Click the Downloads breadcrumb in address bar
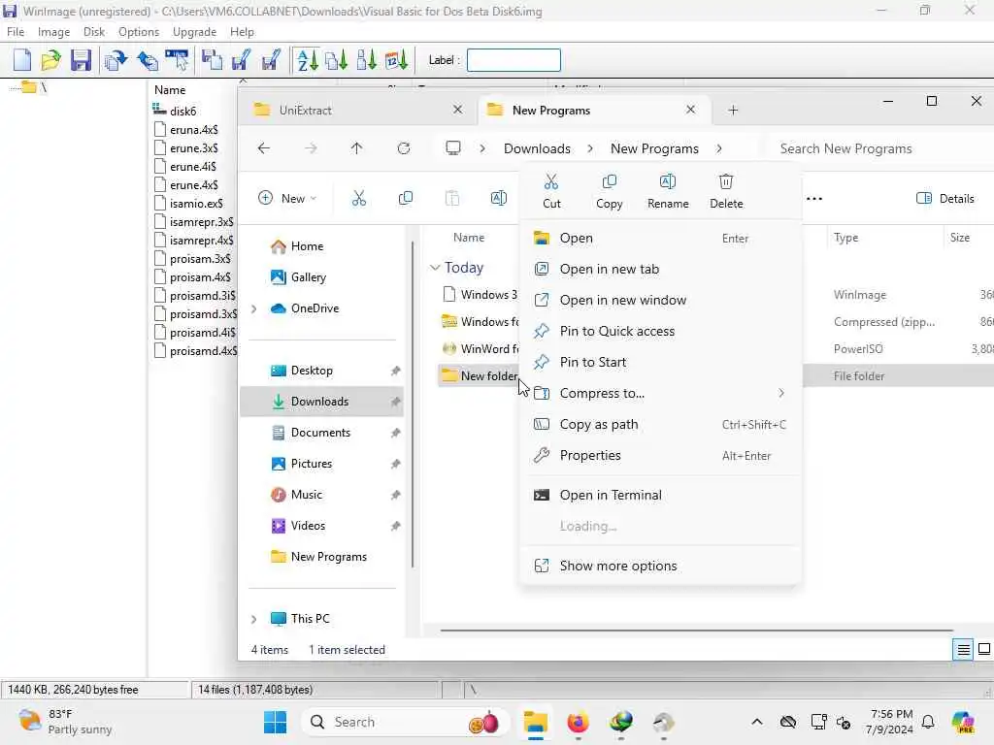 click(537, 148)
